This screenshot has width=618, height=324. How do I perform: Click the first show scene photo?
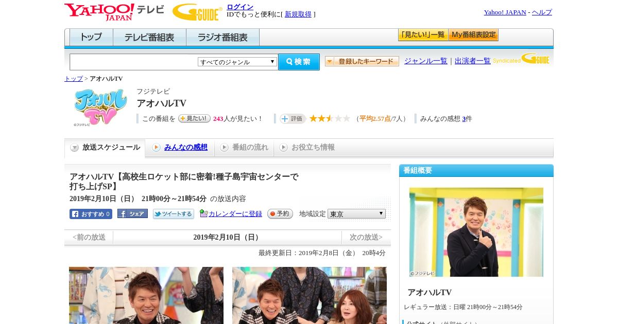coord(146,295)
